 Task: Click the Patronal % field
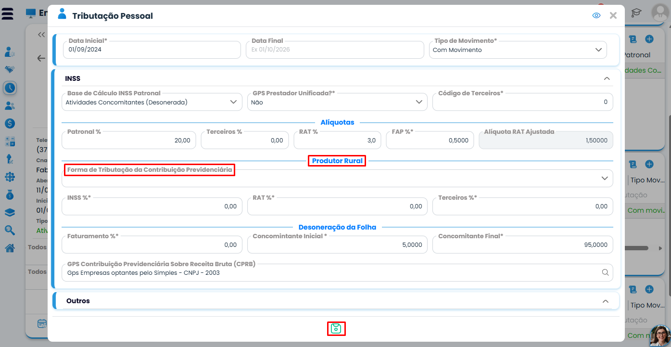pos(129,141)
